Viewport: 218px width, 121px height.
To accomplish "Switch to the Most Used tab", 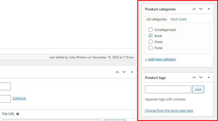I will click(x=178, y=19).
